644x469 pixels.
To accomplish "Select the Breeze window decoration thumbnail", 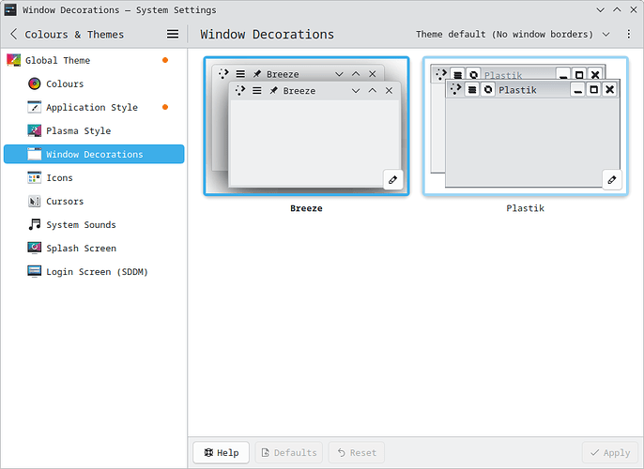I will pos(306,127).
